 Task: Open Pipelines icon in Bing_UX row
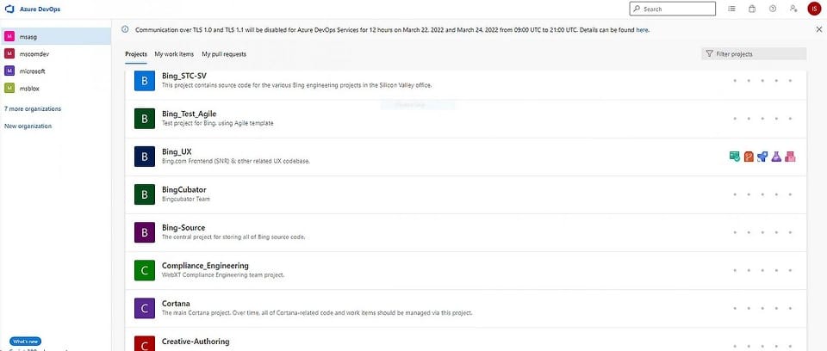pos(762,157)
